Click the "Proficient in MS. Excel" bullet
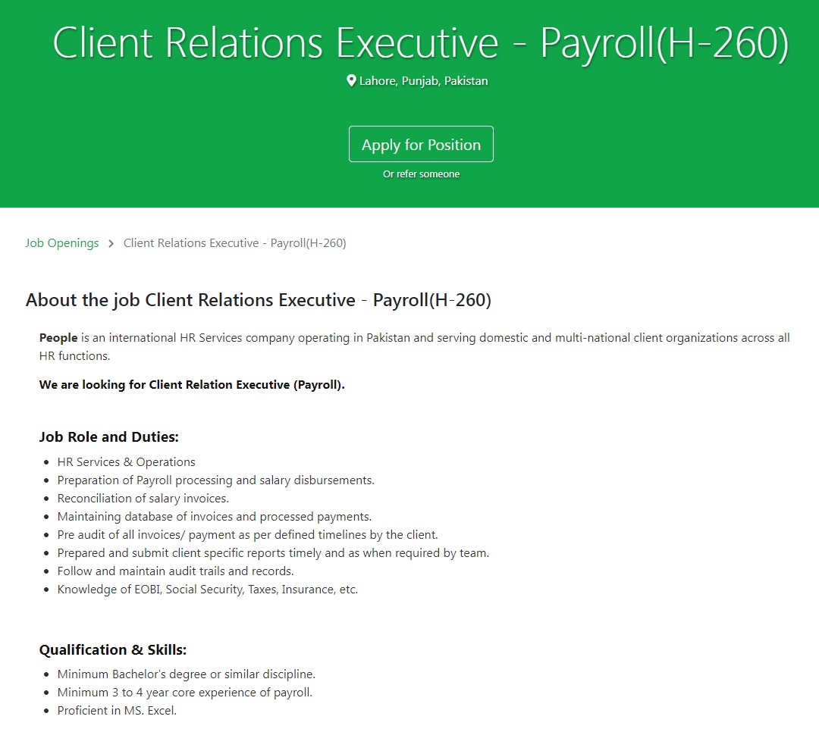The image size is (819, 732). (117, 711)
